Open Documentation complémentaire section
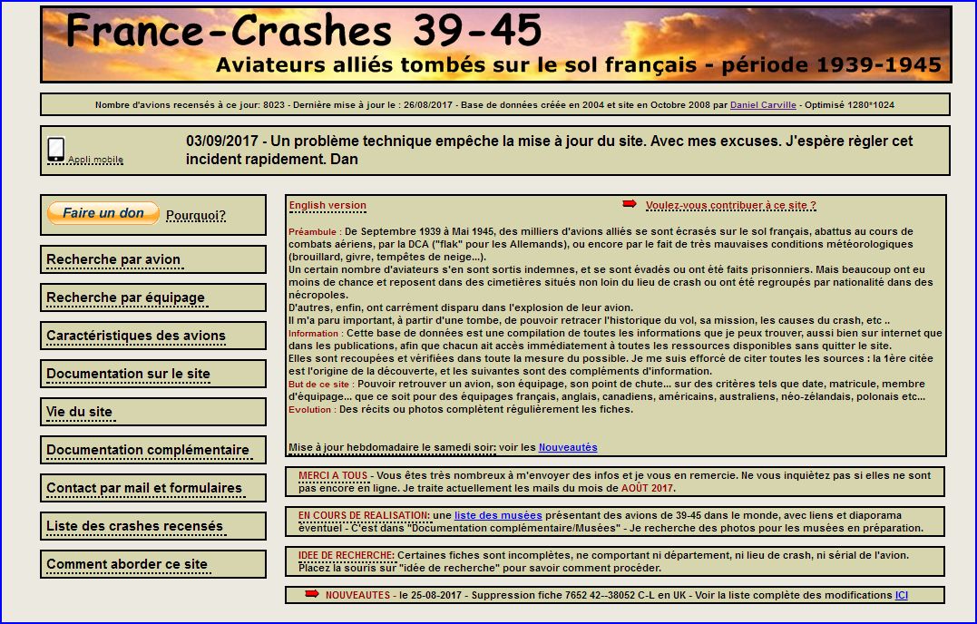Image resolution: width=977 pixels, height=624 pixels. (147, 450)
